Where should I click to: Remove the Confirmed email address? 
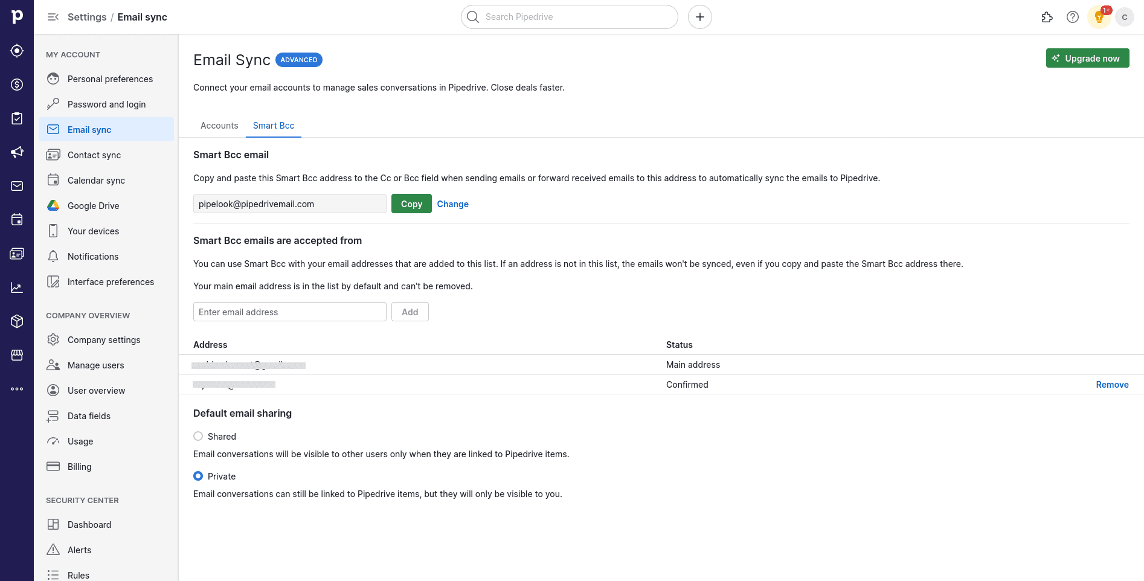point(1112,385)
